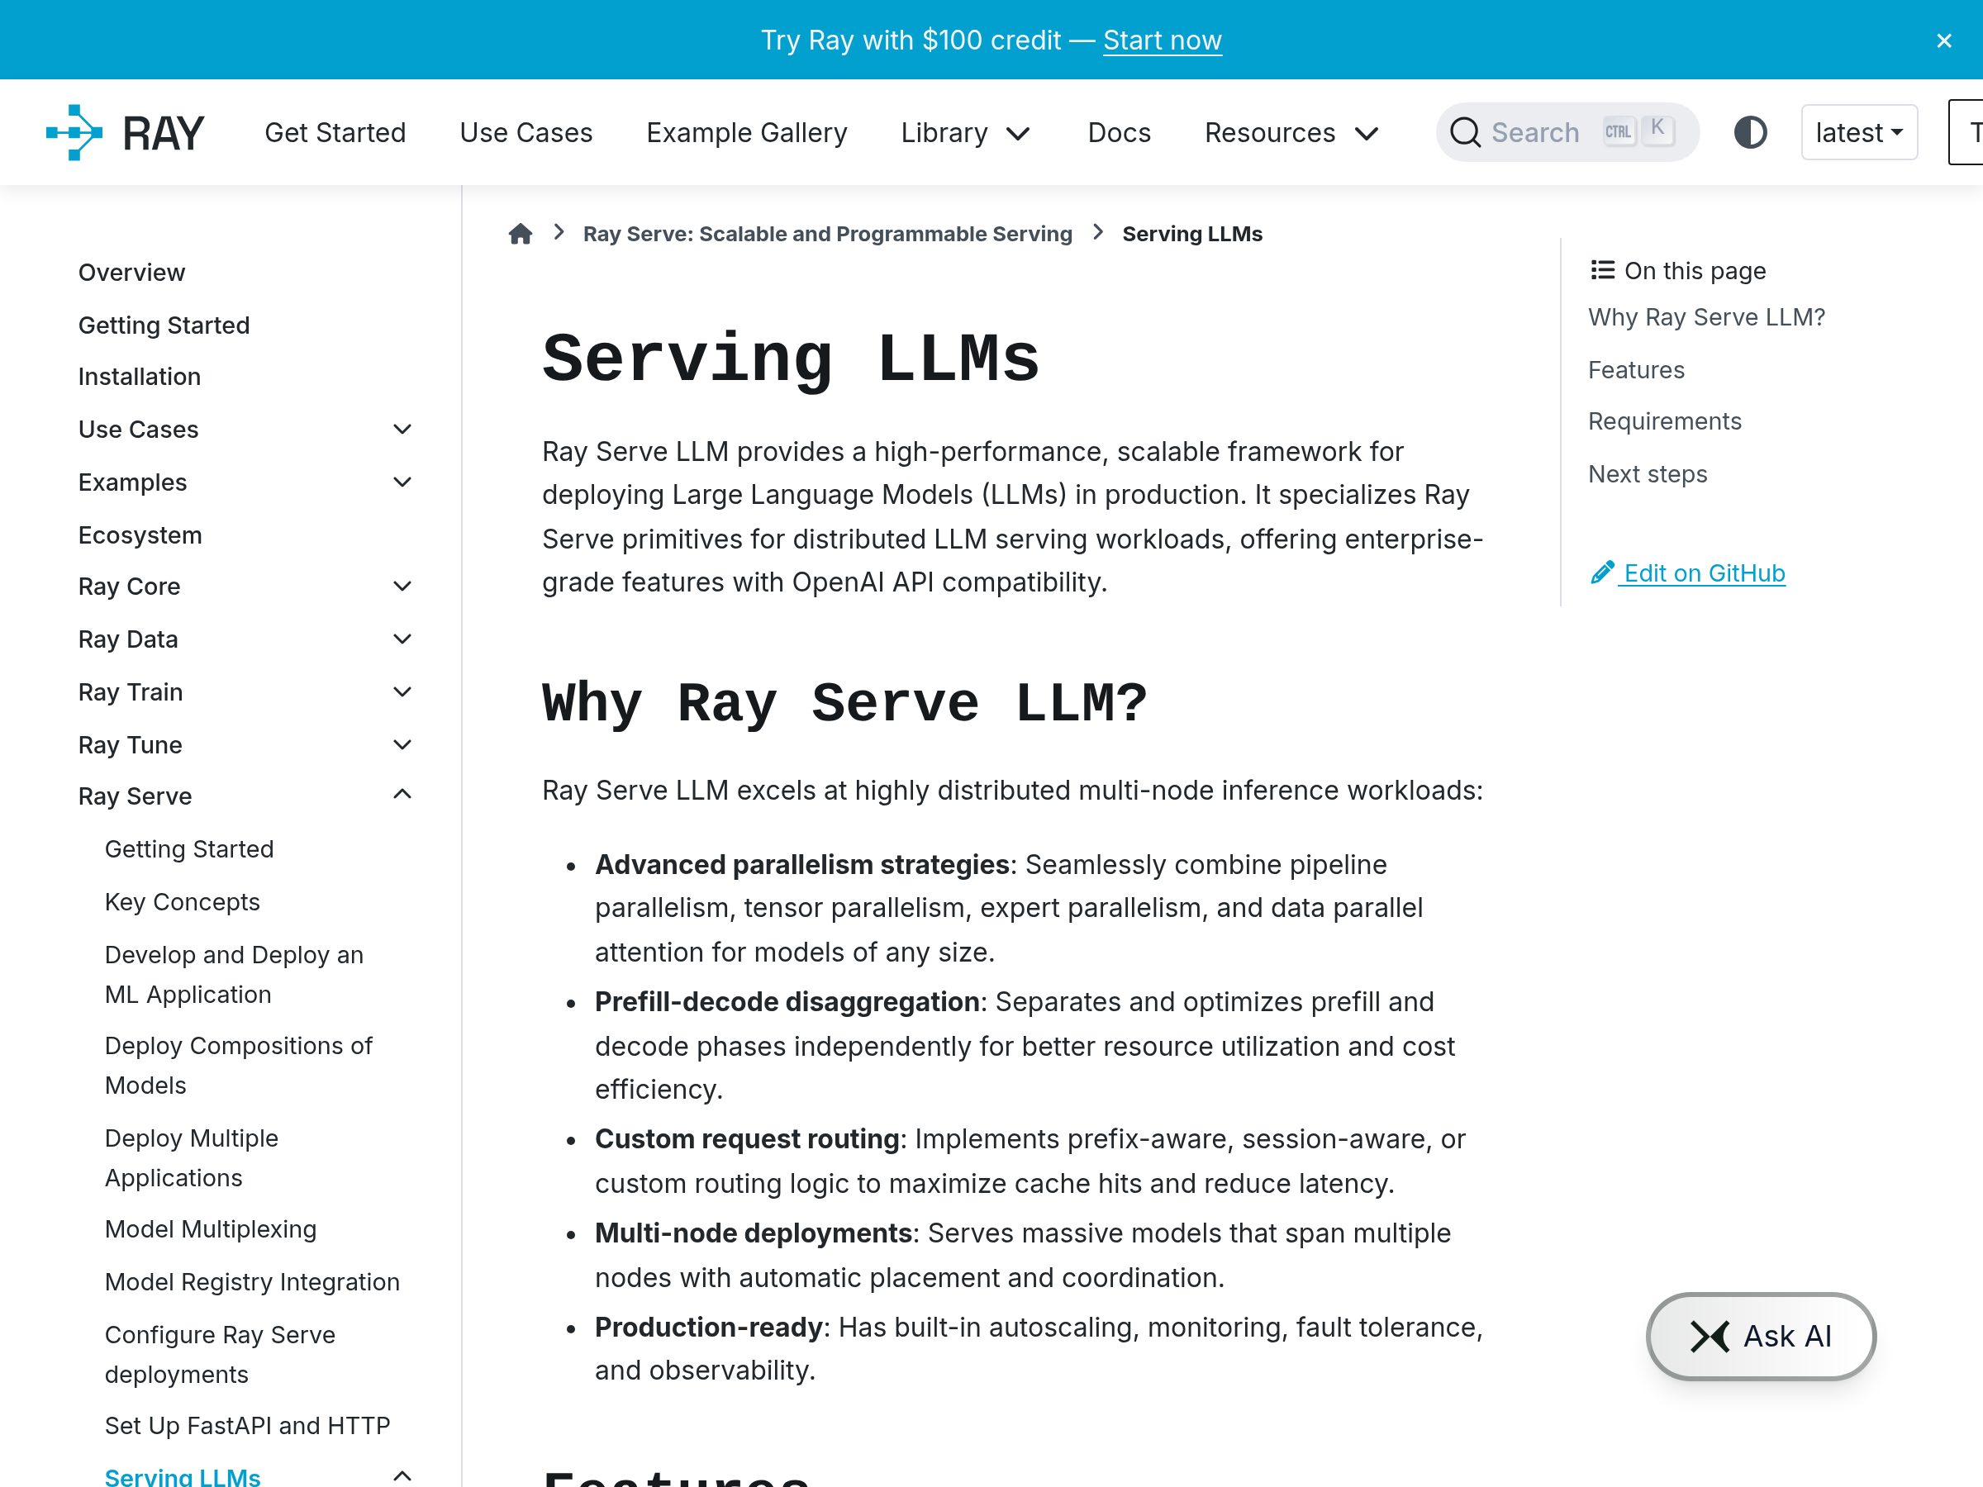Jump to Next steps section
This screenshot has height=1487, width=1983.
click(x=1648, y=474)
